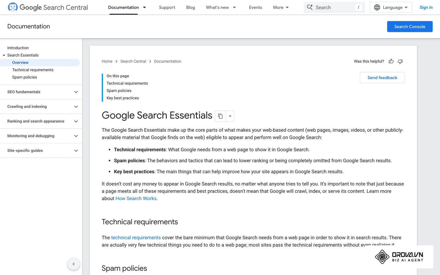Focus the Search input field
440x275 pixels.
(x=334, y=7)
